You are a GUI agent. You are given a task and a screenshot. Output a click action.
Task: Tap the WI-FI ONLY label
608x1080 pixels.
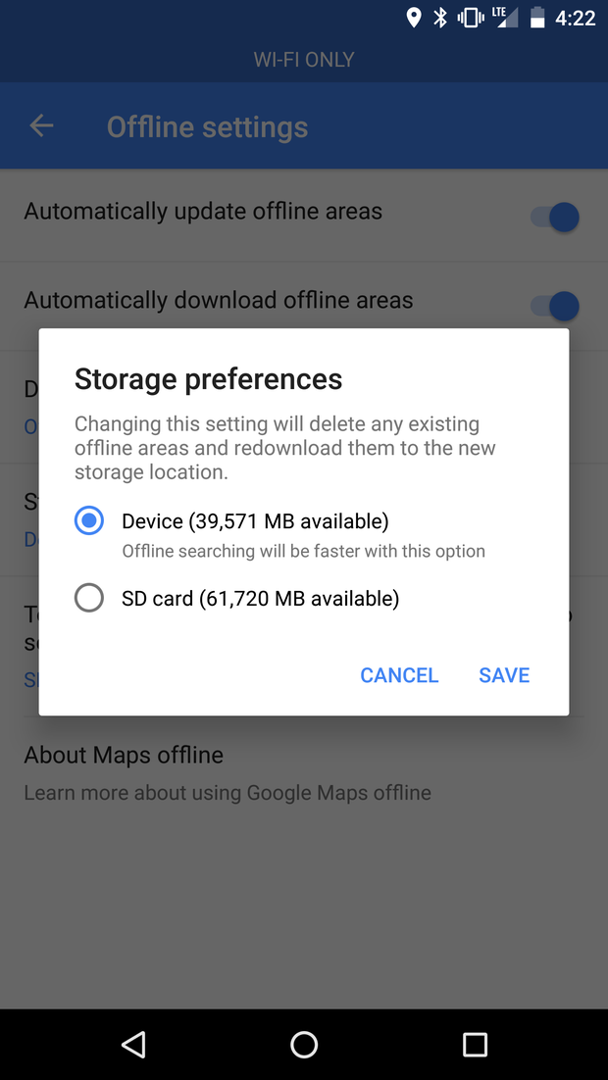pos(304,60)
